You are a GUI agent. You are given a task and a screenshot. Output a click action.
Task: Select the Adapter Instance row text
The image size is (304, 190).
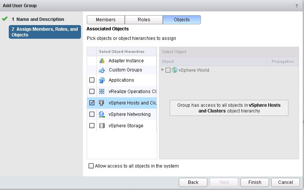tap(126, 61)
